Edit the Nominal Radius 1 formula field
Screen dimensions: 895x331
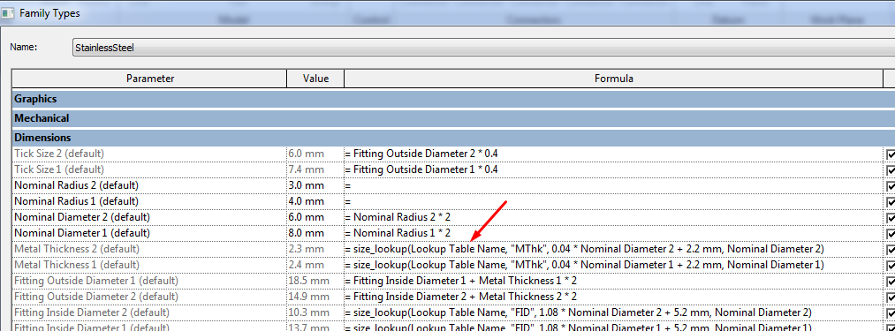(613, 201)
